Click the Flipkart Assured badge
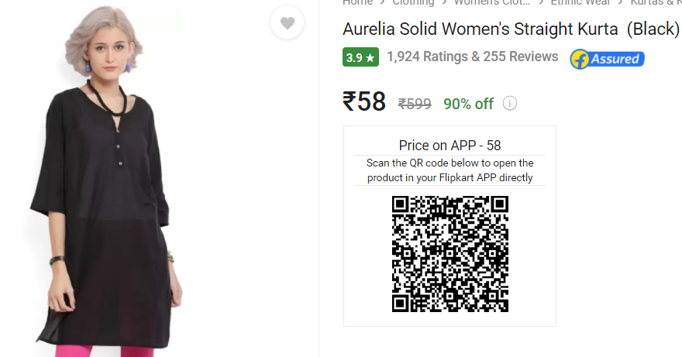Image resolution: width=682 pixels, height=357 pixels. pyautogui.click(x=607, y=59)
